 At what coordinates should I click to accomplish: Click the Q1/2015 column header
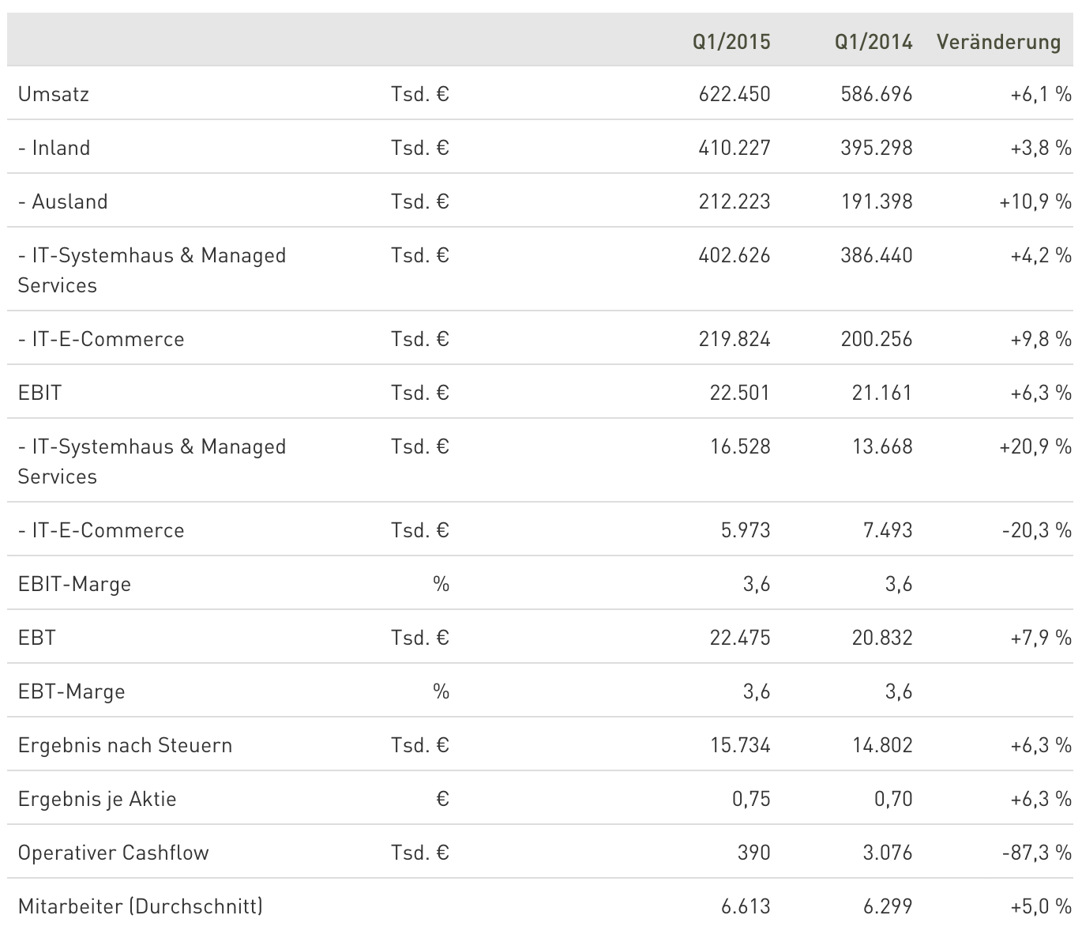coord(731,42)
